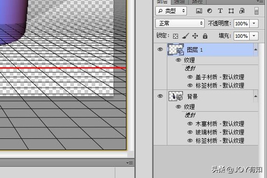This screenshot has height=178, width=267.
Task: Open the 不透明度 opacity slider arrow
Action: point(254,23)
